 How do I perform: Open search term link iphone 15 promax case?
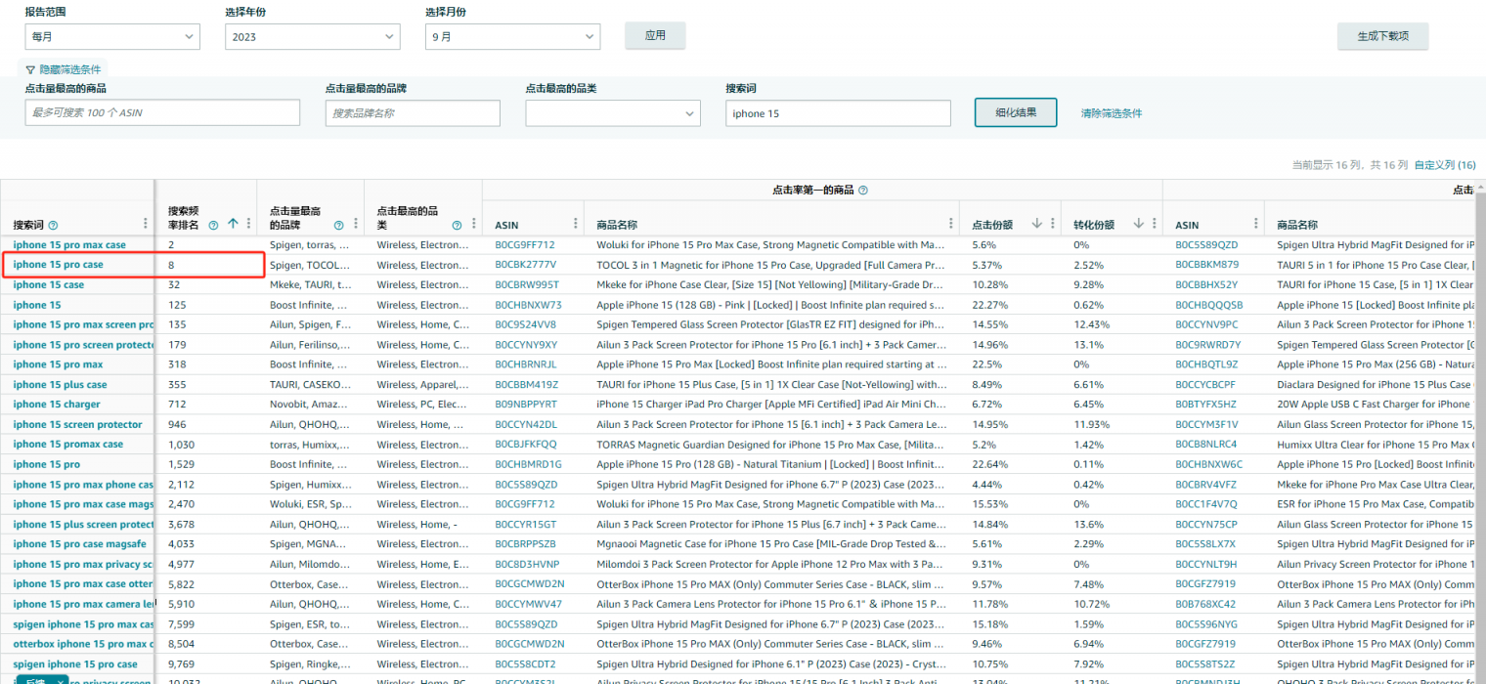(68, 445)
